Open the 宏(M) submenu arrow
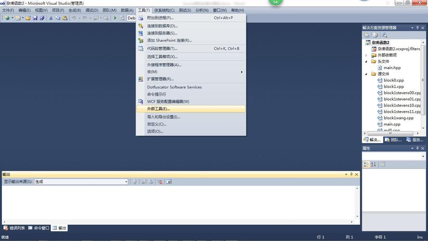Image resolution: width=428 pixels, height=241 pixels. pos(242,72)
